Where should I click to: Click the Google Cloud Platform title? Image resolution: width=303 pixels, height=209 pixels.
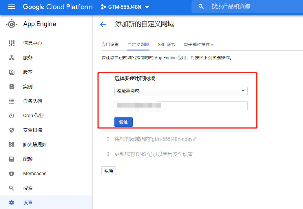[58, 7]
